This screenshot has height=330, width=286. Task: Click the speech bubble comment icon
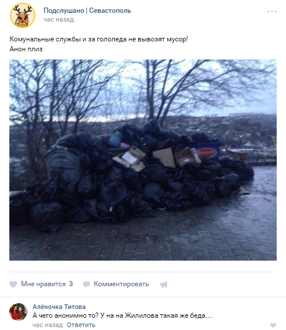86,285
